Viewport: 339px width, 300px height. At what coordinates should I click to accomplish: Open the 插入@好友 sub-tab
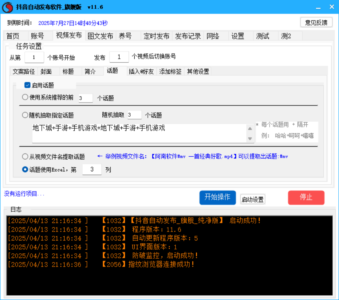click(141, 71)
